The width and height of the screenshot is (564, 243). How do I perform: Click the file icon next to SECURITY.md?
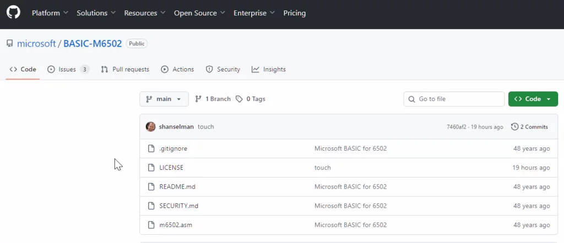(151, 206)
